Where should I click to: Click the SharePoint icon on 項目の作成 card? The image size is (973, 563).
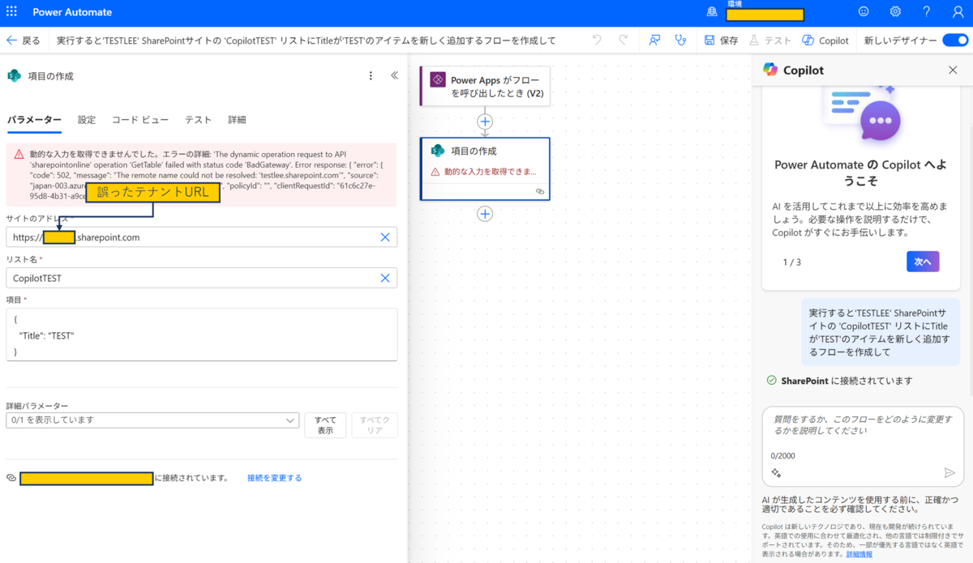[x=437, y=151]
